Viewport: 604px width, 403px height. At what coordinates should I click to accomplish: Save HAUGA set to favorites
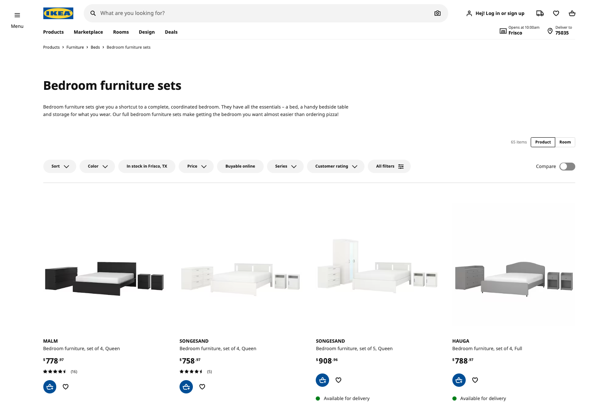point(475,380)
